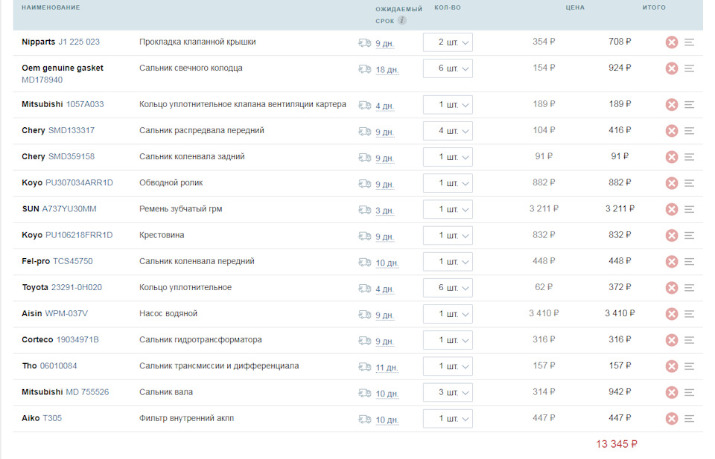Change quantity for Chery SMD133317
The height and width of the screenshot is (459, 715).
click(x=448, y=131)
